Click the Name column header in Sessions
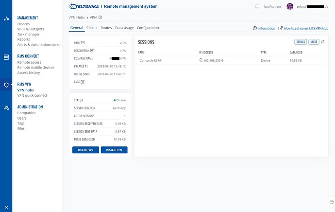The height and width of the screenshot is (212, 335). [x=141, y=53]
